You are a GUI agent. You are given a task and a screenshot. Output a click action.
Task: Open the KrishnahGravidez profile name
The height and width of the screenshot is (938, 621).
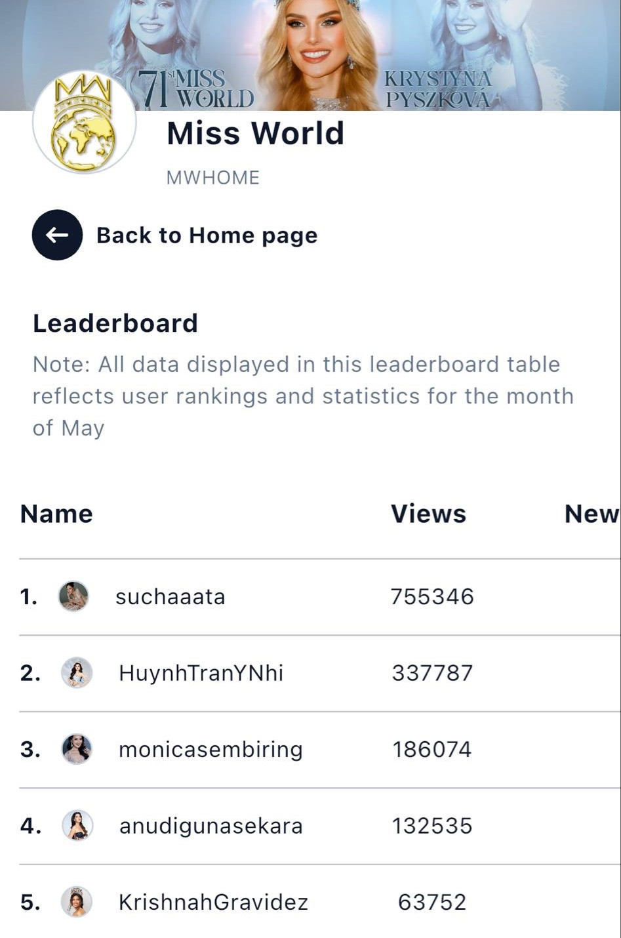213,902
